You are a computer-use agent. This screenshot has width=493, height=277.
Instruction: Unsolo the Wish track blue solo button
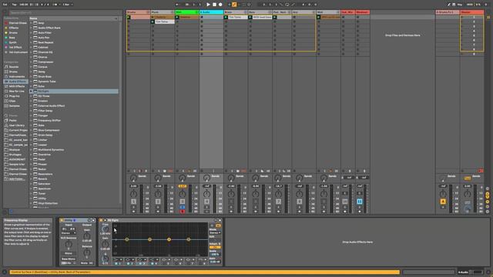coord(183,207)
